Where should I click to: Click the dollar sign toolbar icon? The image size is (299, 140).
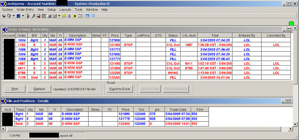click(x=70, y=16)
